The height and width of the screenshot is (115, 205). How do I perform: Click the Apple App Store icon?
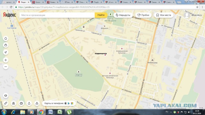click(x=65, y=103)
